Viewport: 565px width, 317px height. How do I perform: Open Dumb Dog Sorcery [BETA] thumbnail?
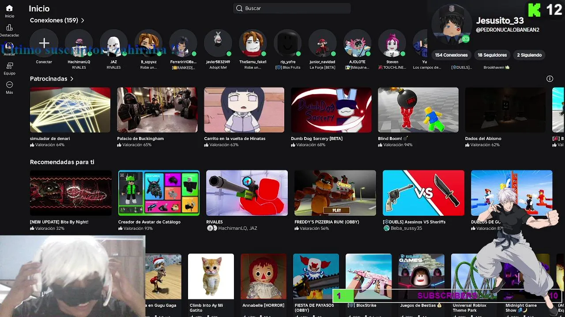(331, 110)
